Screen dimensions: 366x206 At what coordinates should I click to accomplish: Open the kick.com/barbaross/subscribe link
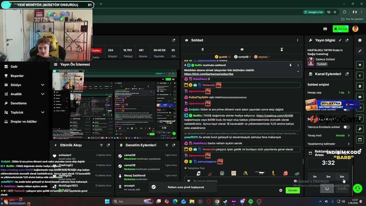pos(209,74)
